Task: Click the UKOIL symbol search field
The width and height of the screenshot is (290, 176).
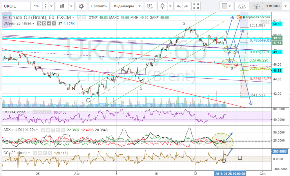Action: 16,6
